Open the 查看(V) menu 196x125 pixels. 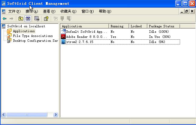(x=49, y=11)
